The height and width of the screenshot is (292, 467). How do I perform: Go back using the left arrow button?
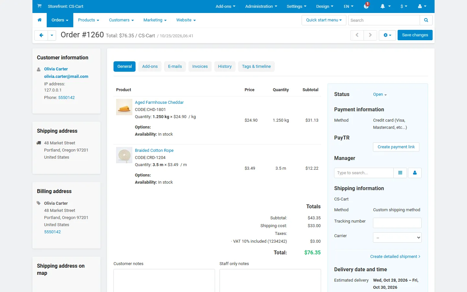pyautogui.click(x=41, y=35)
